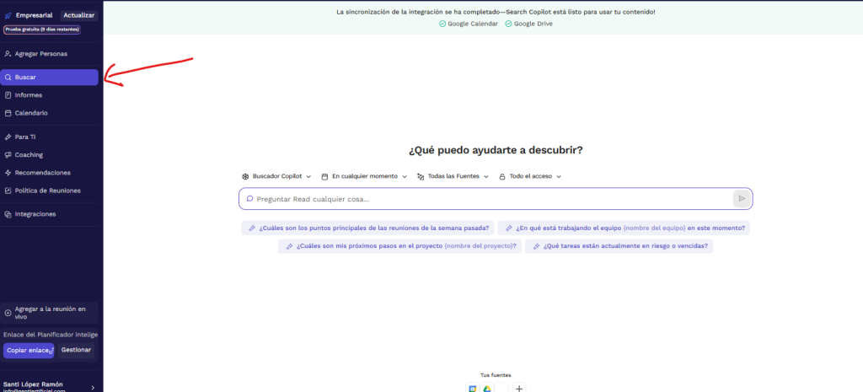Image resolution: width=863 pixels, height=392 pixels.
Task: Select the Buscar search item
Action: 50,77
